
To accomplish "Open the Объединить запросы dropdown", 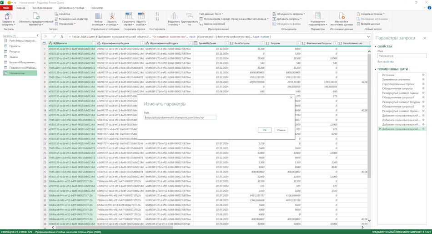I will [x=289, y=14].
